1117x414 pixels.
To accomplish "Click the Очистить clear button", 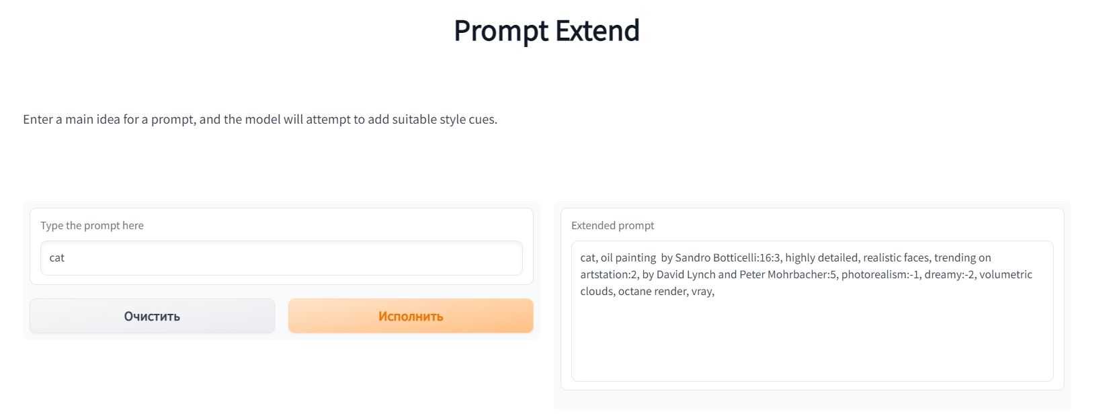I will [x=152, y=316].
